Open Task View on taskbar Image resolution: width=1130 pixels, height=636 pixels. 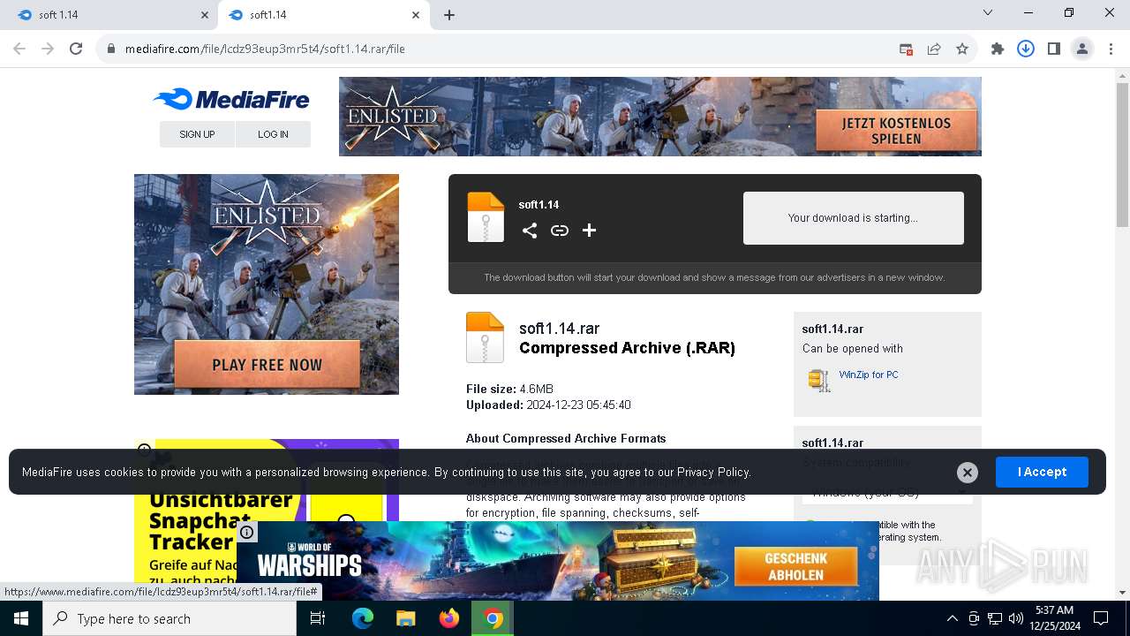(x=318, y=618)
